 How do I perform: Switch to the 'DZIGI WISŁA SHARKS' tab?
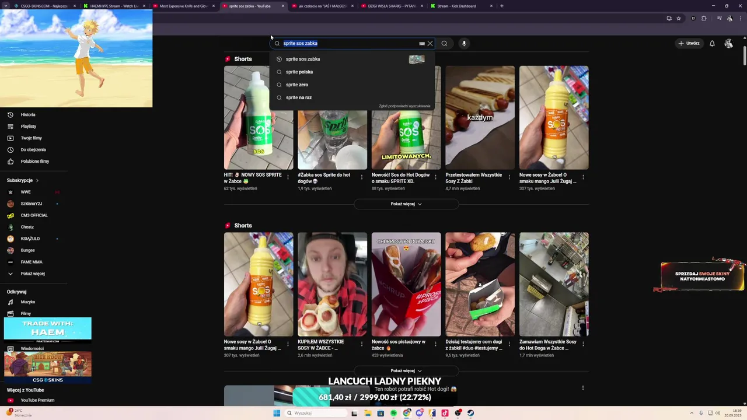(391, 6)
